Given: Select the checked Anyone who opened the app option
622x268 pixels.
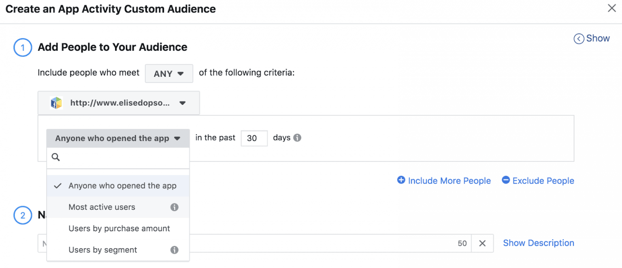Looking at the screenshot, I should click(x=122, y=186).
